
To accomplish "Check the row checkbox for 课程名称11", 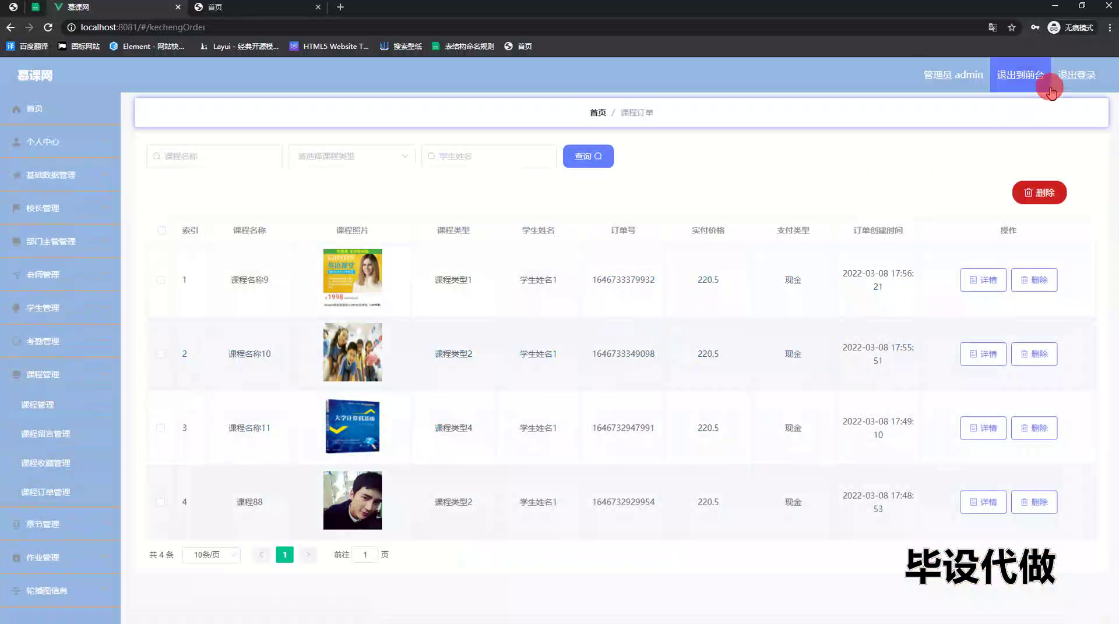I will (x=160, y=427).
